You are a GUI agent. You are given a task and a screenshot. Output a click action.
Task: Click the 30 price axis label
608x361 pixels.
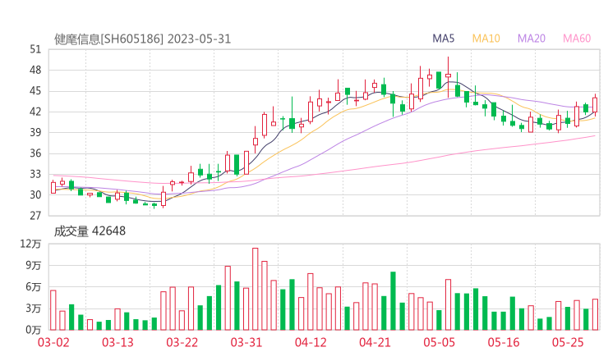[x=35, y=194]
